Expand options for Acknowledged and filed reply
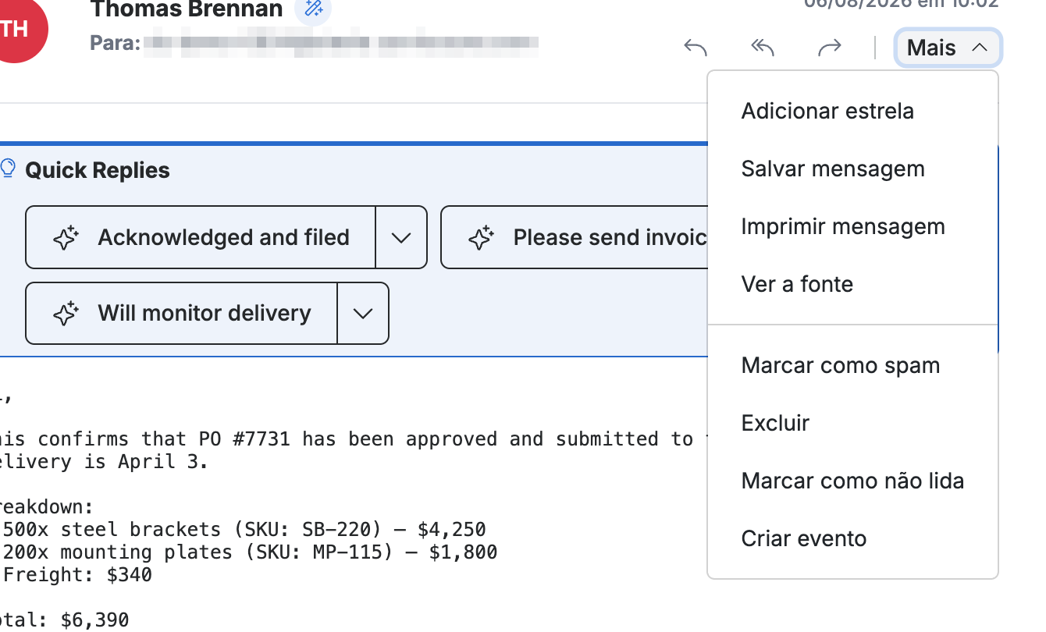The height and width of the screenshot is (632, 1046). [x=401, y=237]
